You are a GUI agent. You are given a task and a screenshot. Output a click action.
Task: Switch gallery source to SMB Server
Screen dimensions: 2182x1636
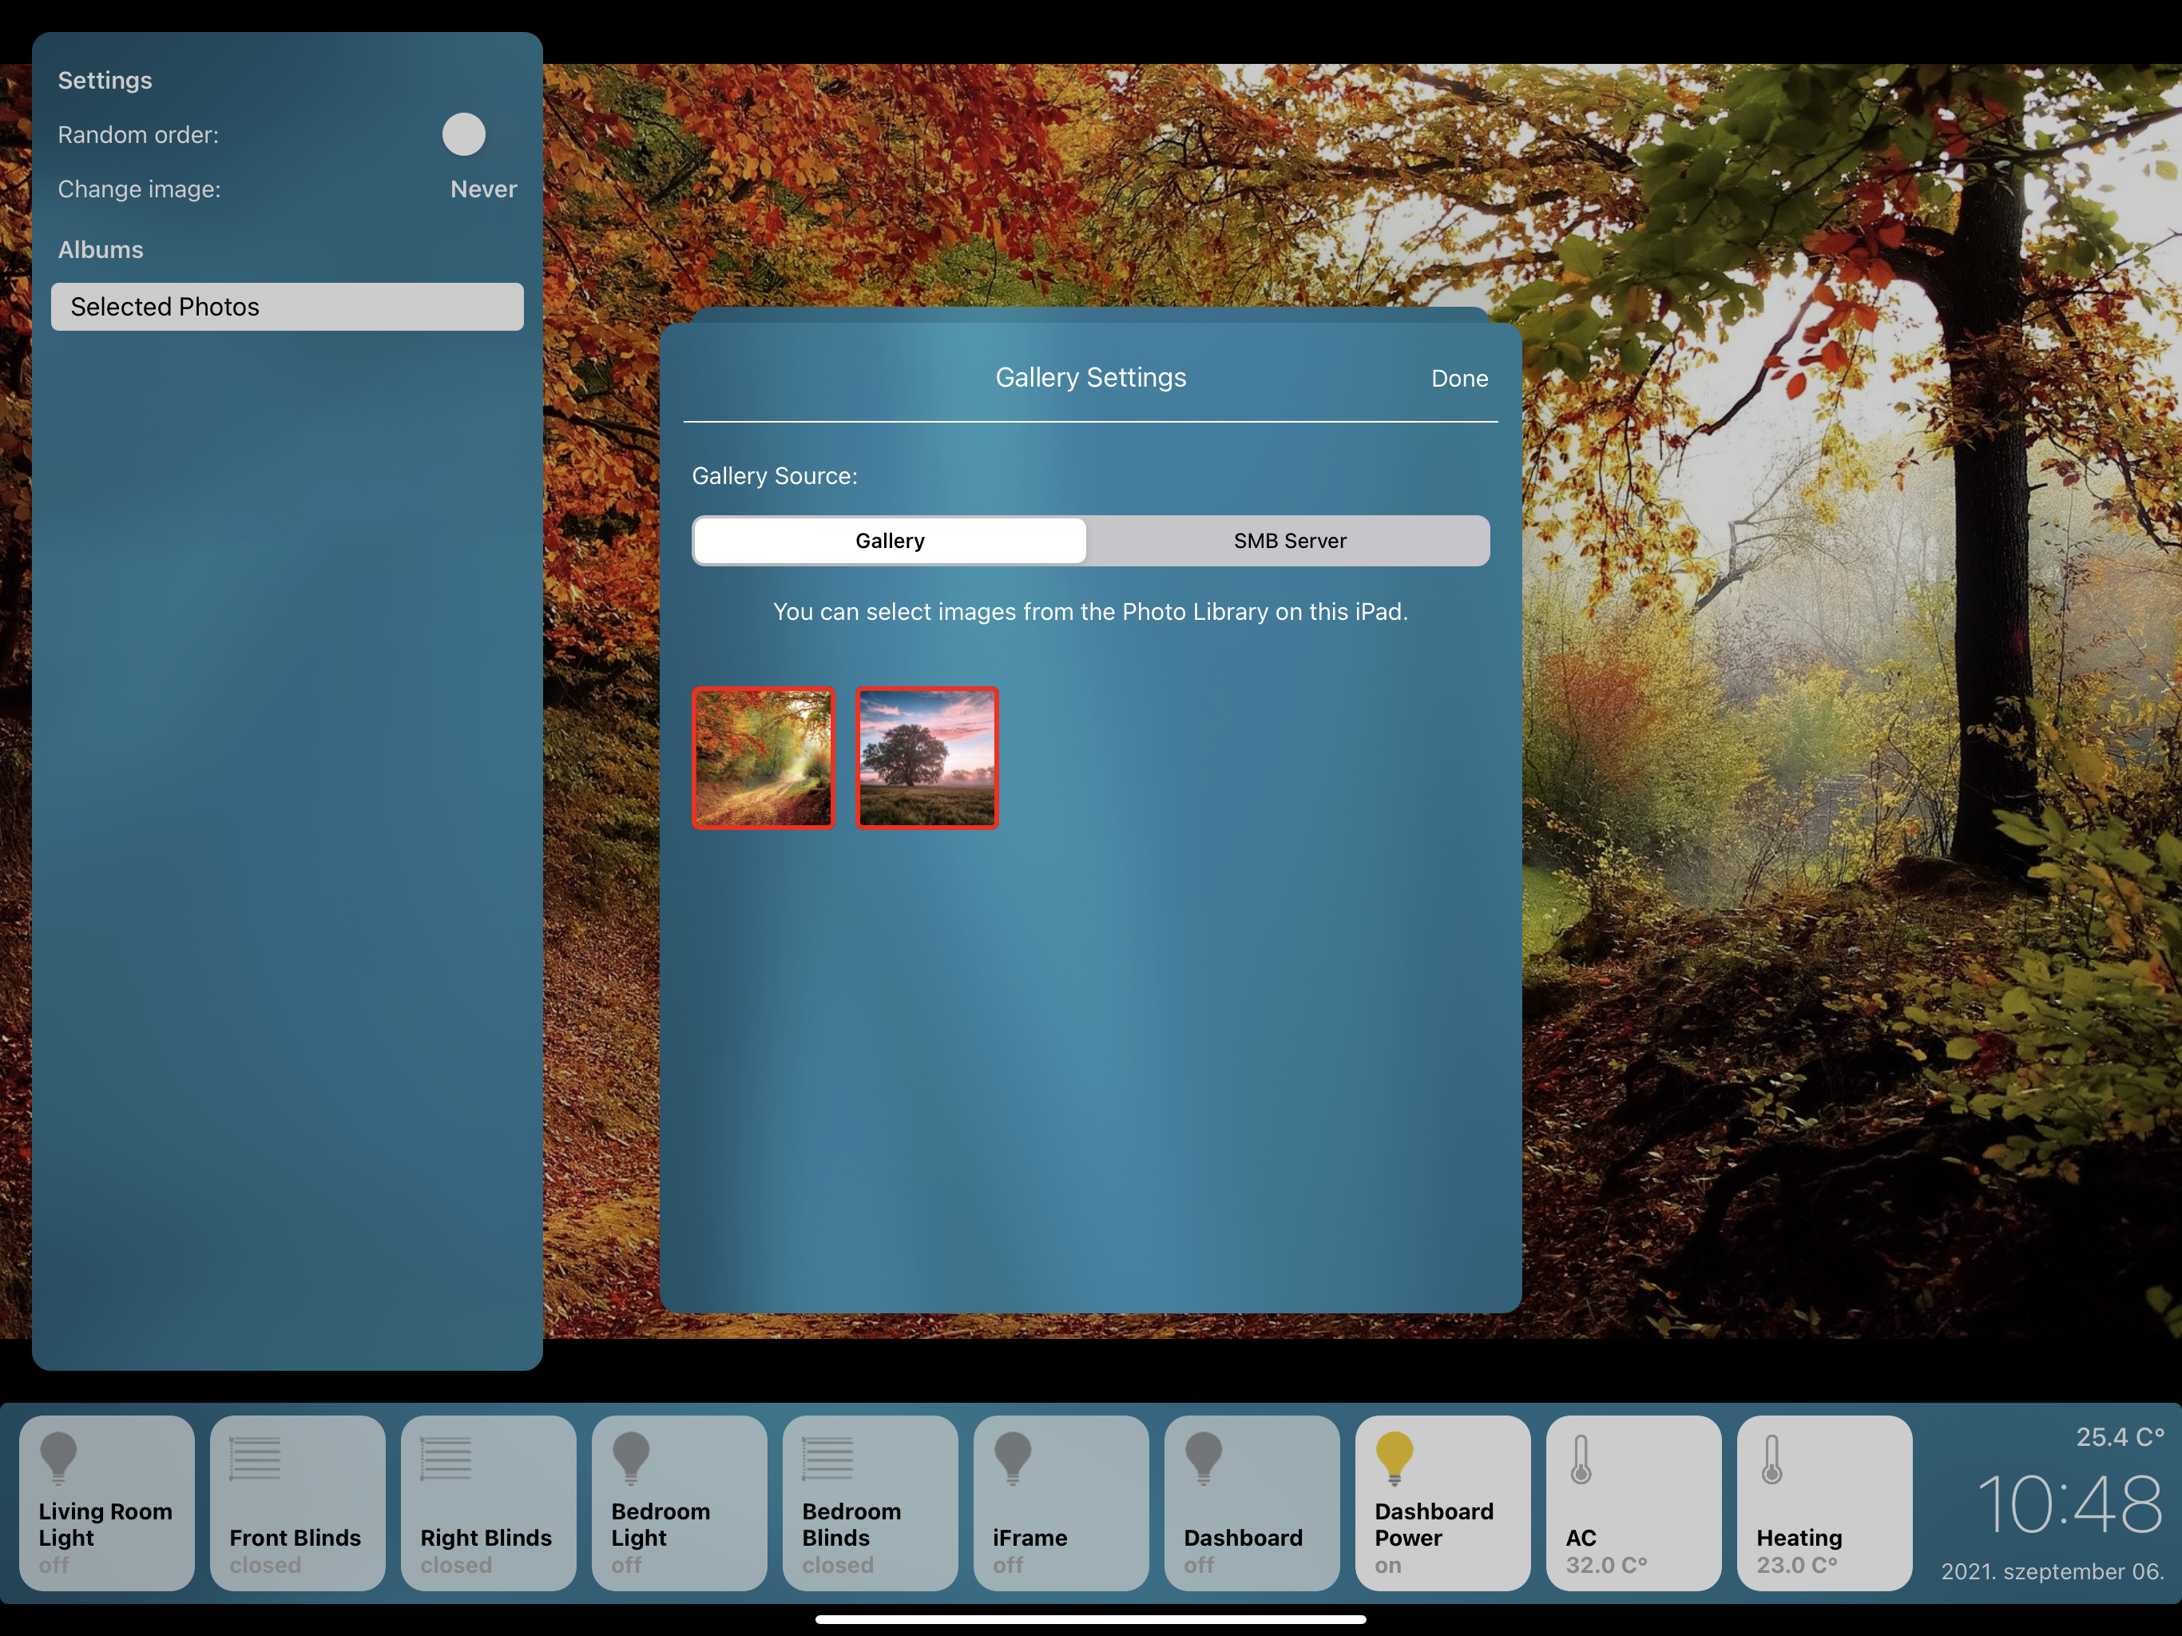pyautogui.click(x=1289, y=541)
